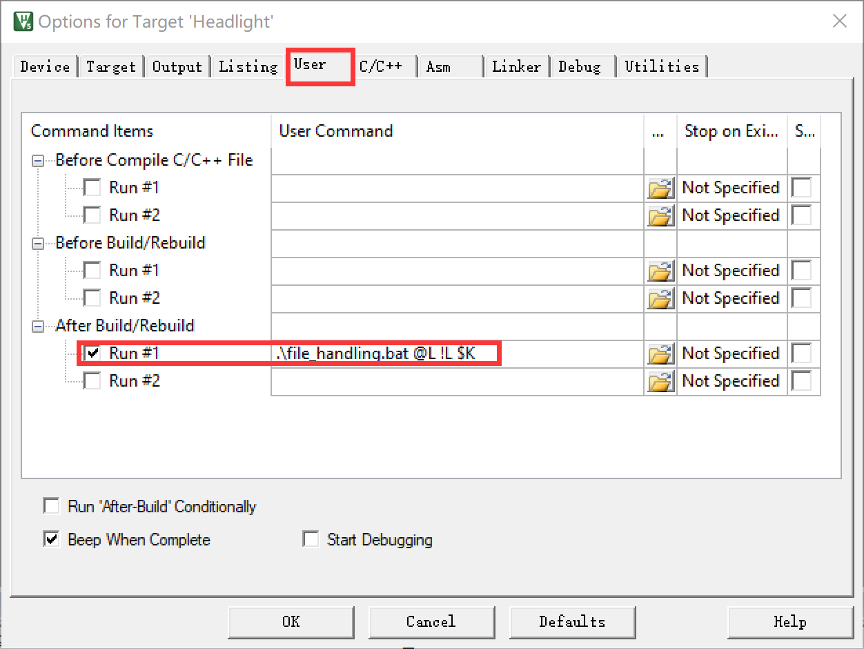
Task: Click the Defaults button
Action: (x=572, y=621)
